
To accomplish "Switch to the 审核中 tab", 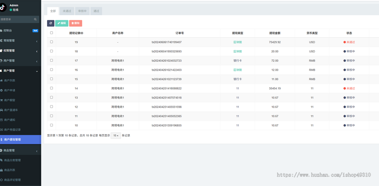I will tap(82, 11).
